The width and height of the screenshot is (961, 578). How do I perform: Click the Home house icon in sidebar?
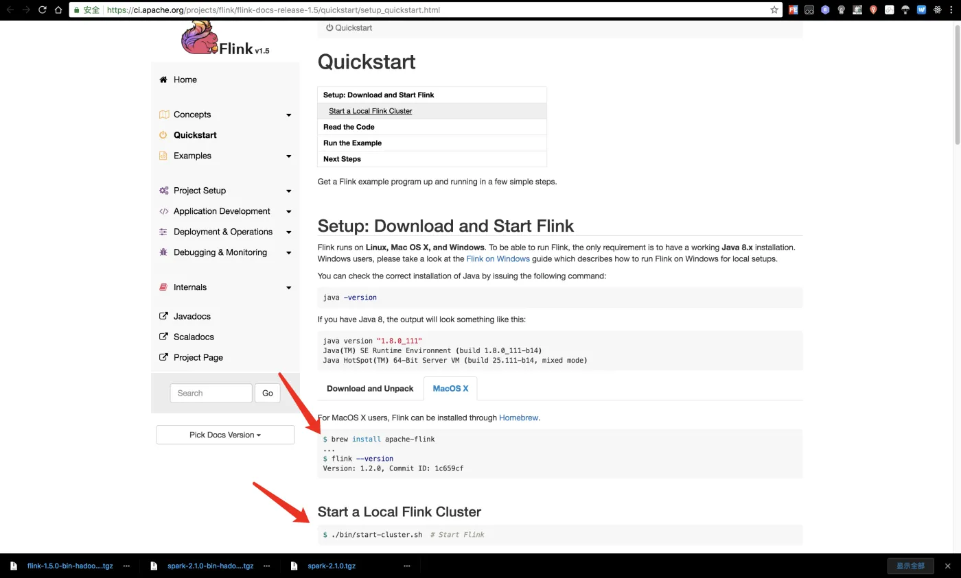pyautogui.click(x=163, y=80)
